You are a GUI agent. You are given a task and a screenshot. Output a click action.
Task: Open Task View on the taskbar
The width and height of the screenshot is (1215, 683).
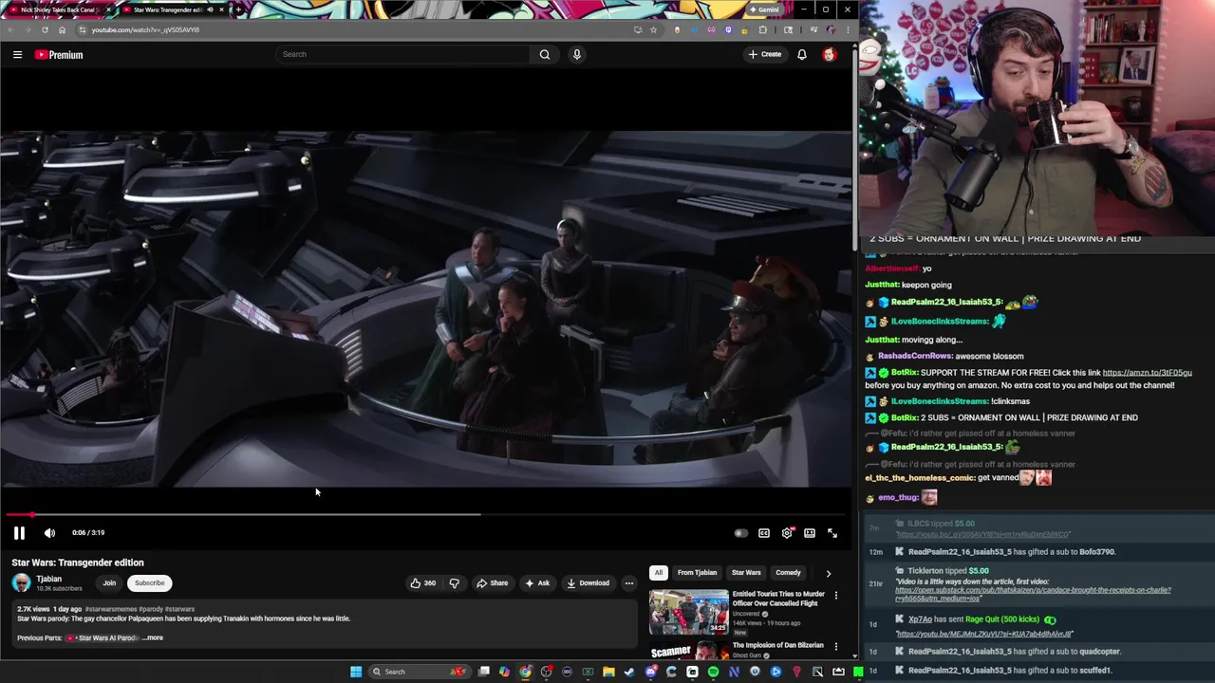[484, 672]
